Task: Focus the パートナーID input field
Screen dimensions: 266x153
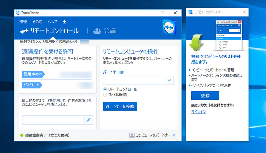Action: point(134,80)
